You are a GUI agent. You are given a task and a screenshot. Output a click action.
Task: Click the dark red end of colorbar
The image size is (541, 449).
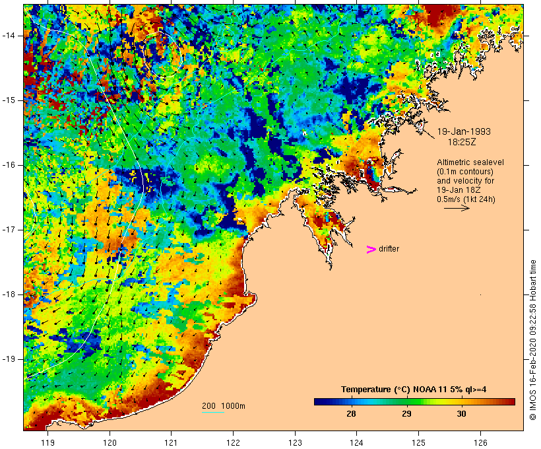point(511,401)
